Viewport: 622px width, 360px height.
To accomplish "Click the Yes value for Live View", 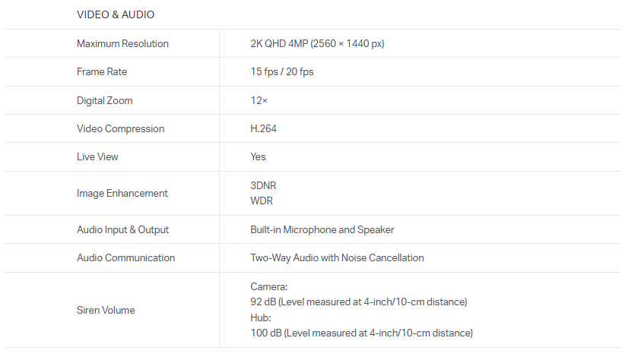I will [x=259, y=156].
